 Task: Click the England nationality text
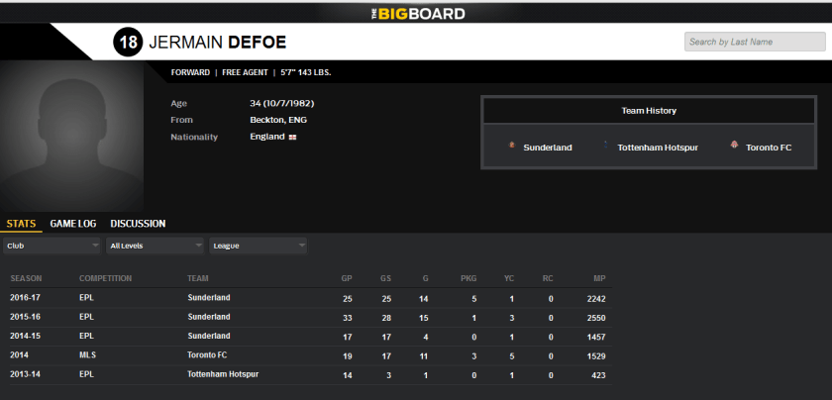(x=267, y=137)
